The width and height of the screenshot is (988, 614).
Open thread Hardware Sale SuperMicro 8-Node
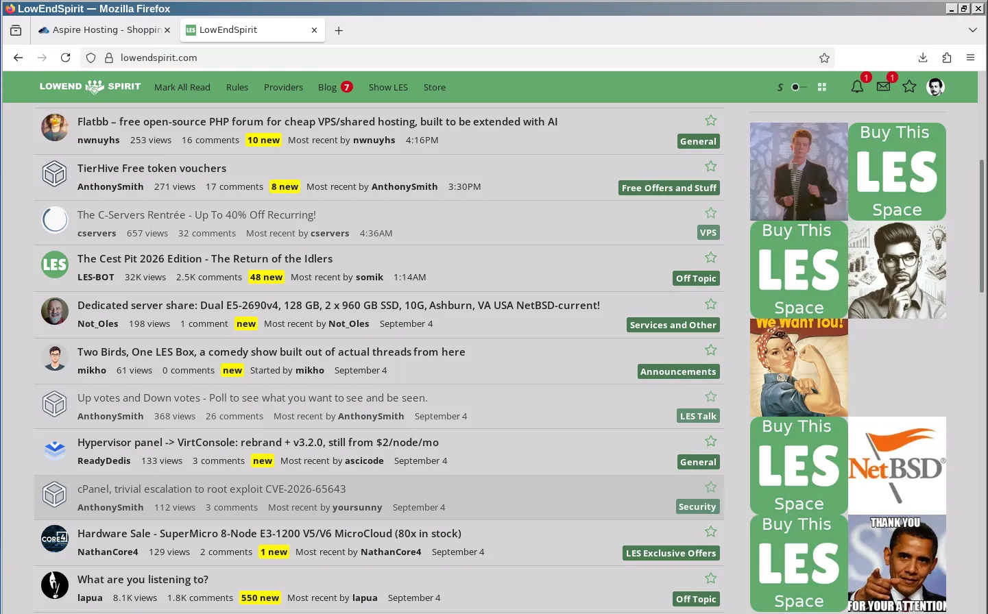(269, 533)
